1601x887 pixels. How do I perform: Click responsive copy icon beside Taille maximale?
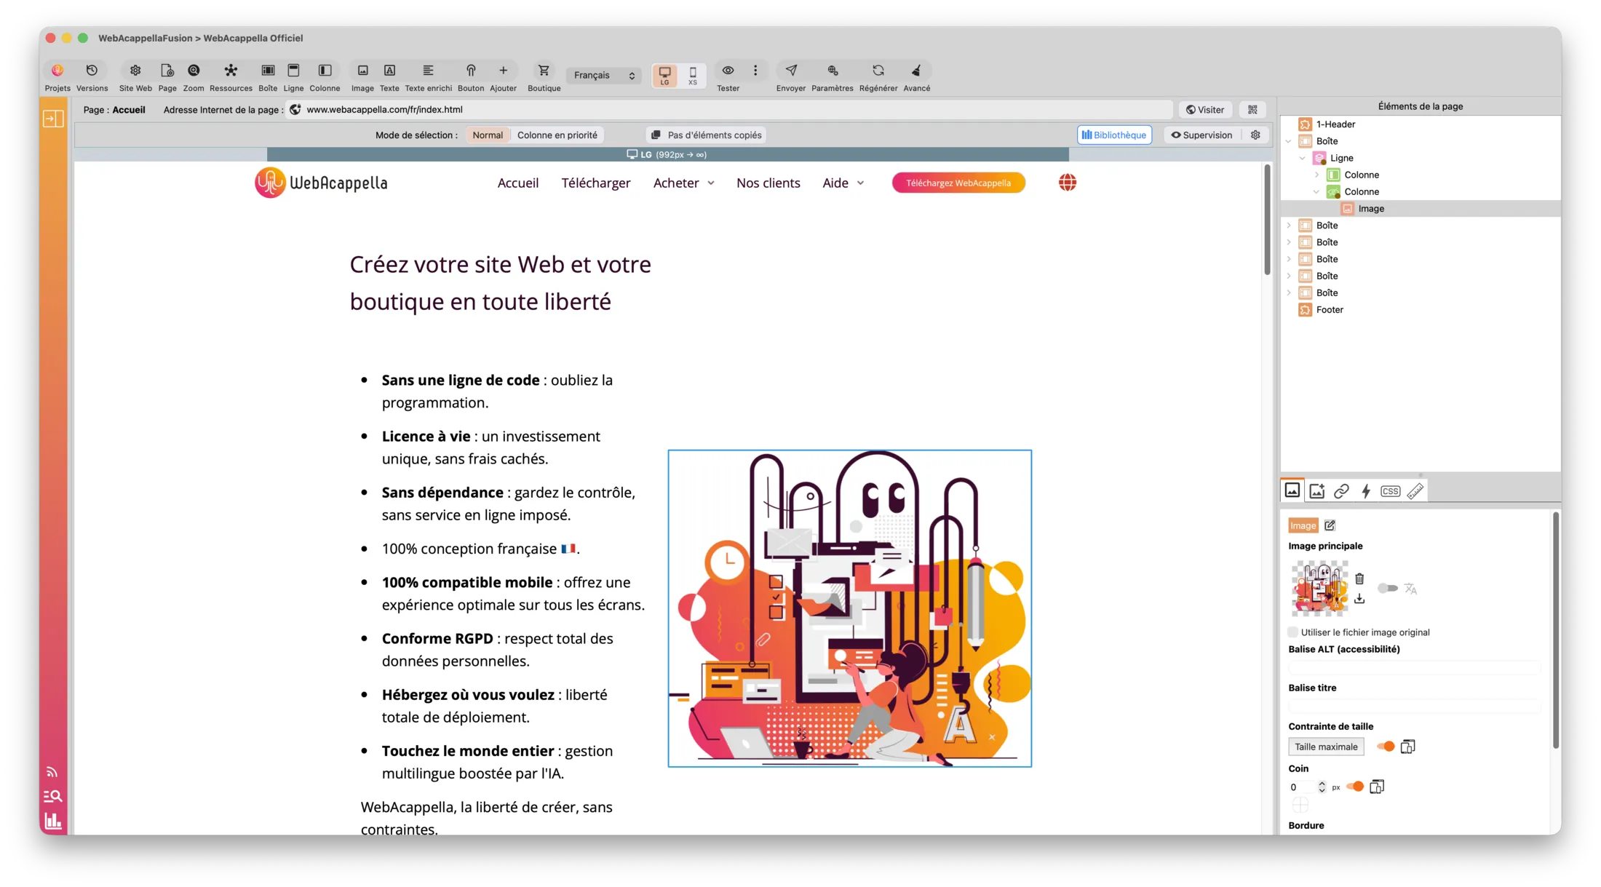[1407, 747]
